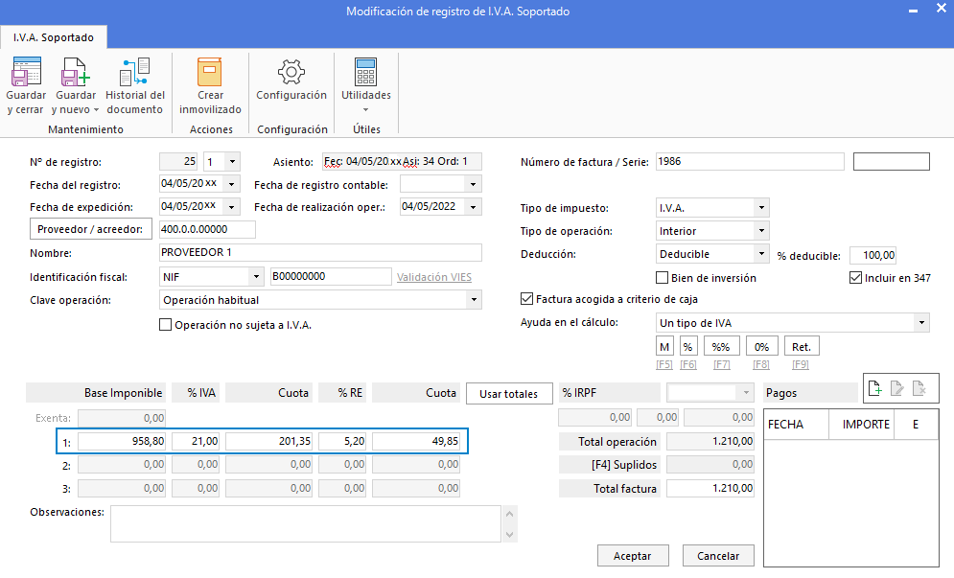Click the F5 shortcut link
The image size is (954, 578).
[x=664, y=364]
